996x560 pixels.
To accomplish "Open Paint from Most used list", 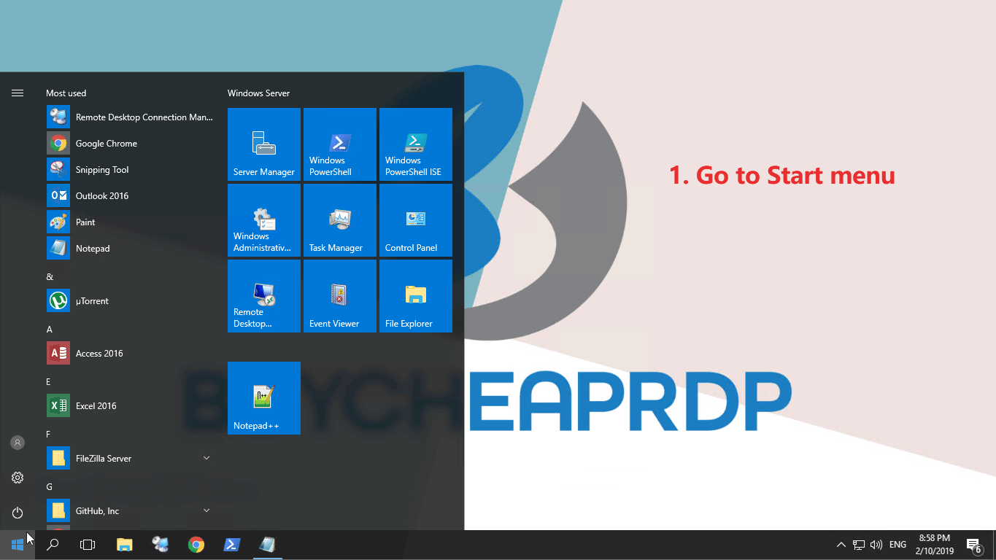I will 130,222.
